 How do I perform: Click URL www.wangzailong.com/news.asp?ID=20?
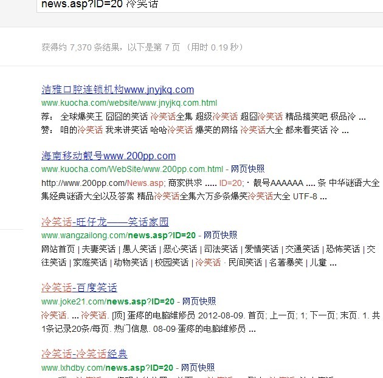tap(119, 235)
